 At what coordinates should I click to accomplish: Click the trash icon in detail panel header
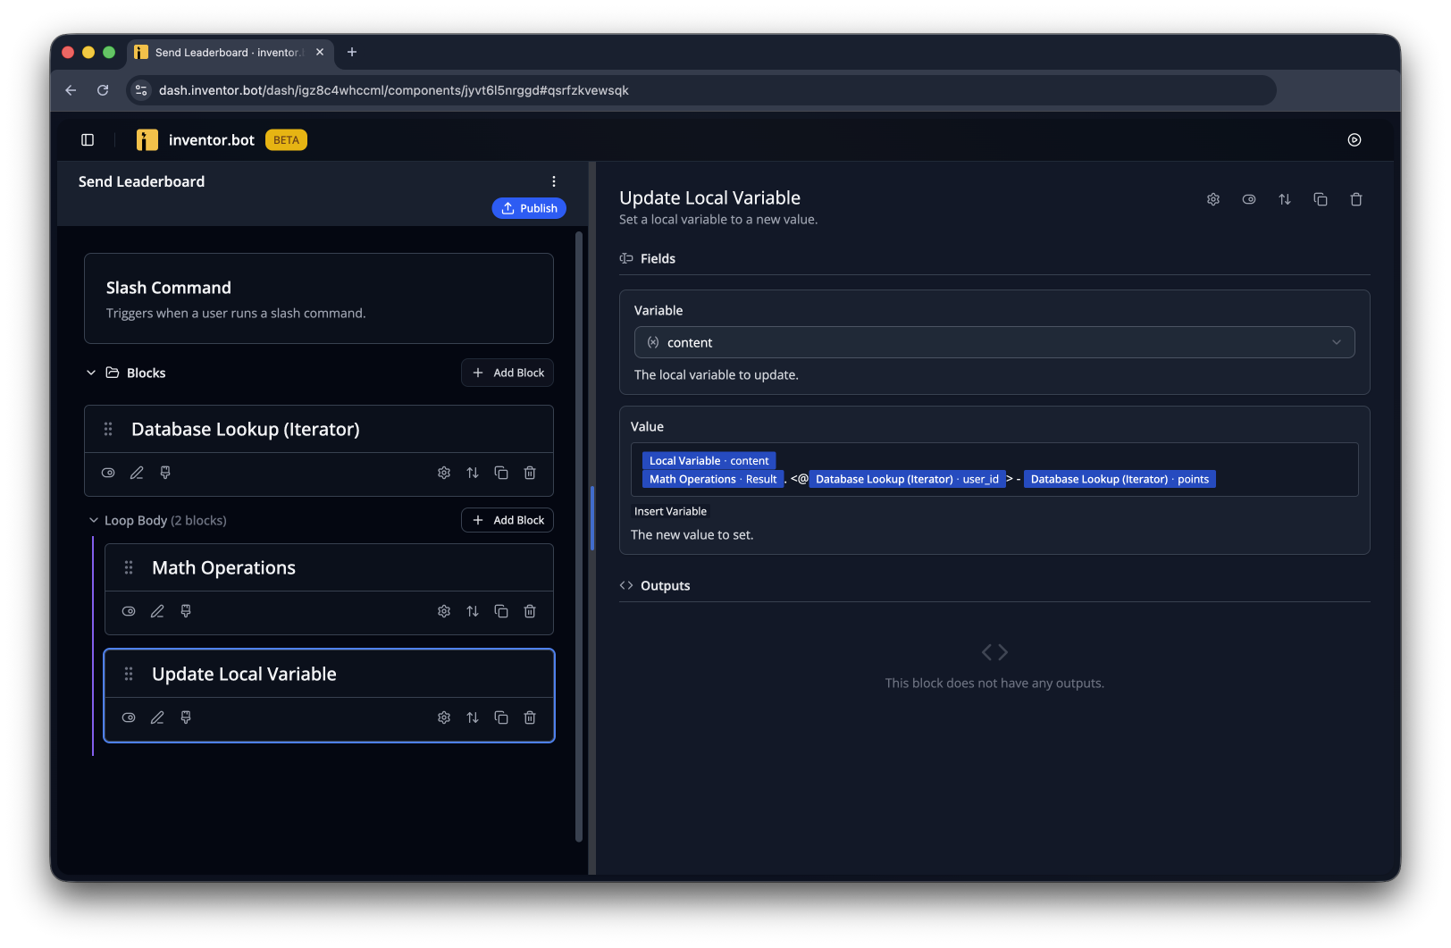pyautogui.click(x=1356, y=199)
